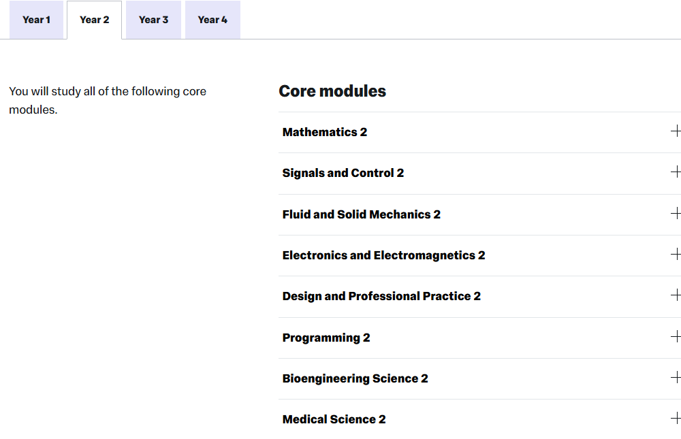Click the plus icon beside Bioengineering Science 2
This screenshot has height=439, width=681.
[x=676, y=378]
